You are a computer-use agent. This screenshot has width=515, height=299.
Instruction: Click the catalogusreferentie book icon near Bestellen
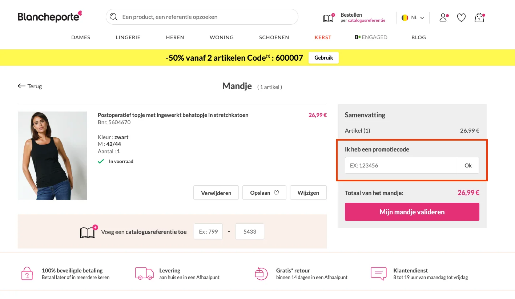pyautogui.click(x=328, y=17)
